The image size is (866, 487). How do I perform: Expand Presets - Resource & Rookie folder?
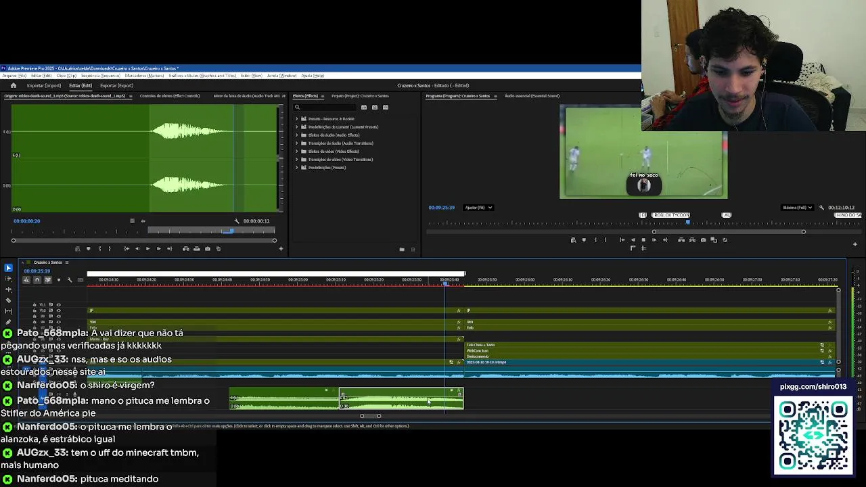296,119
